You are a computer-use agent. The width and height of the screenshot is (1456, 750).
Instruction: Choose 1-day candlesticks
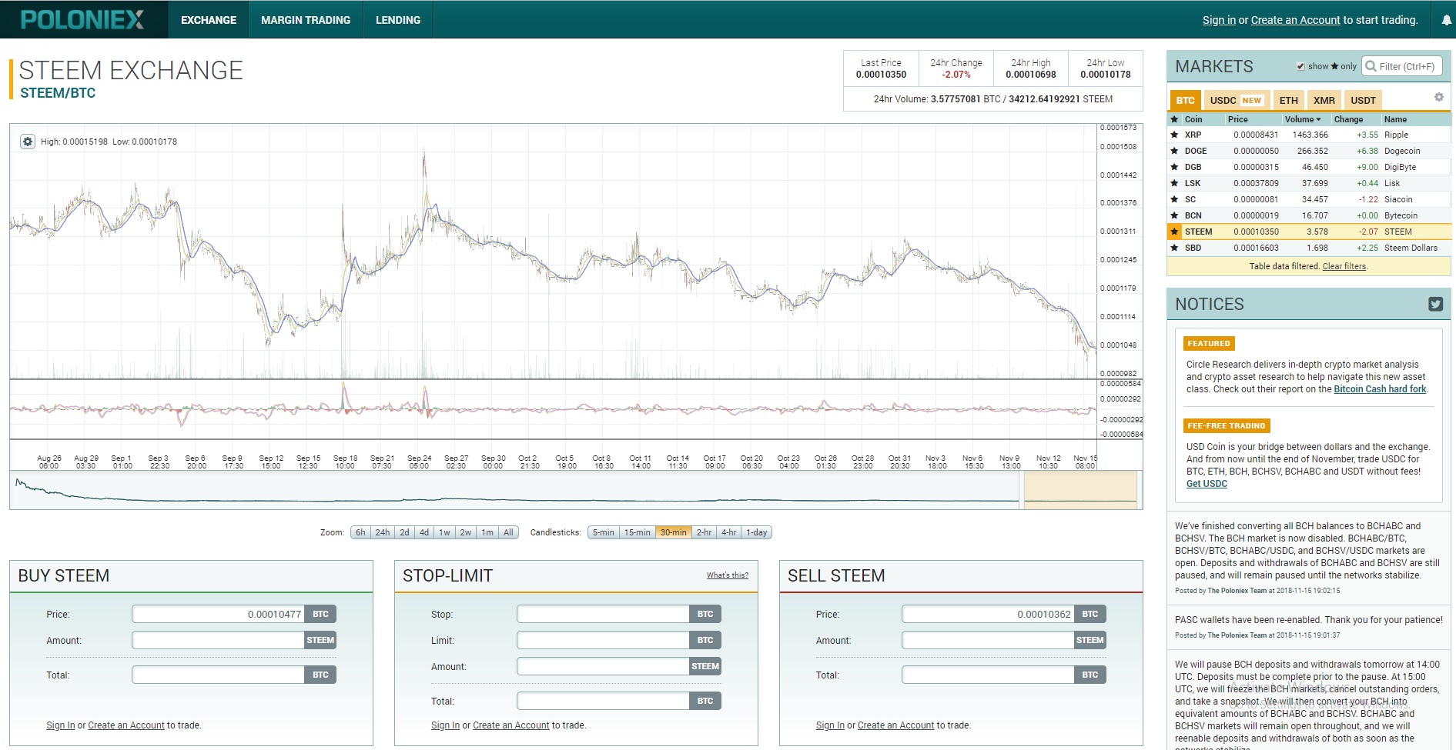tap(757, 532)
